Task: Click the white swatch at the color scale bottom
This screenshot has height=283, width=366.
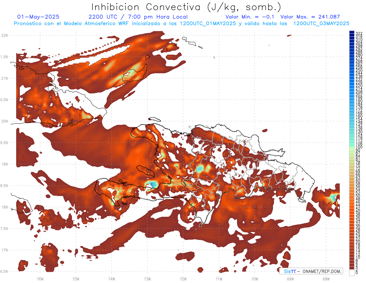Action: [x=352, y=272]
